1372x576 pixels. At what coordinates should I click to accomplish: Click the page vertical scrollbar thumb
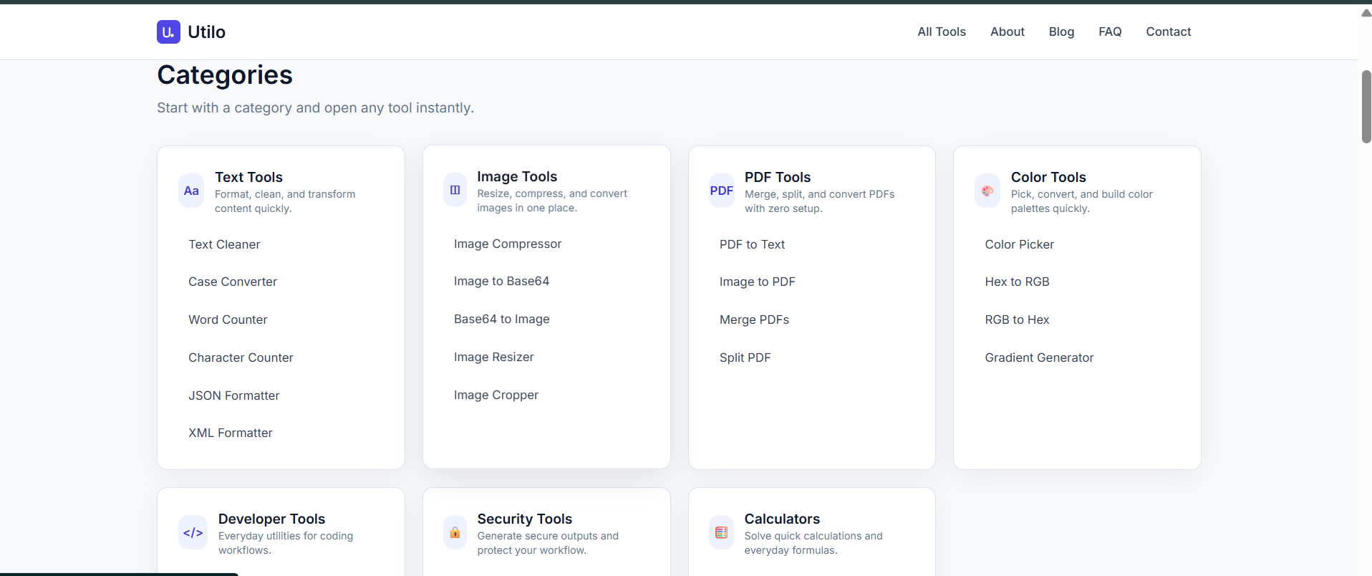coord(1366,107)
